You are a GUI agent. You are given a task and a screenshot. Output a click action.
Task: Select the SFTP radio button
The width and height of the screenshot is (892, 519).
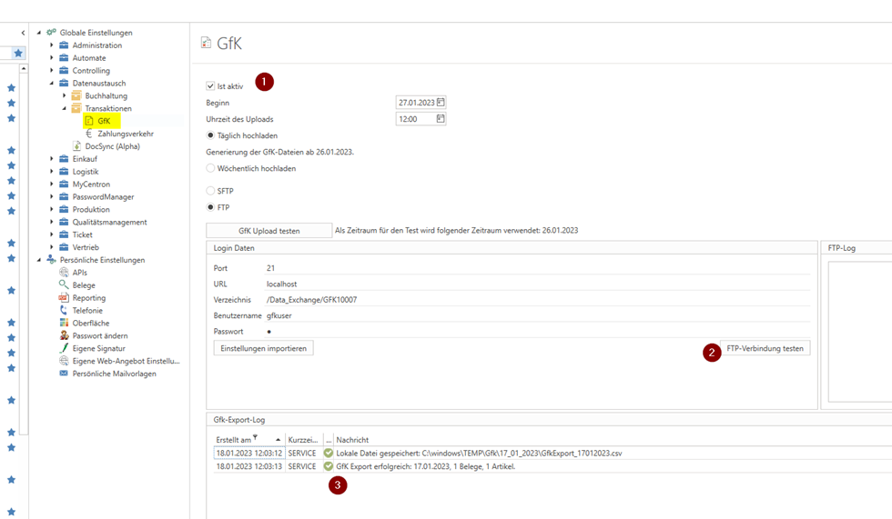tap(210, 191)
